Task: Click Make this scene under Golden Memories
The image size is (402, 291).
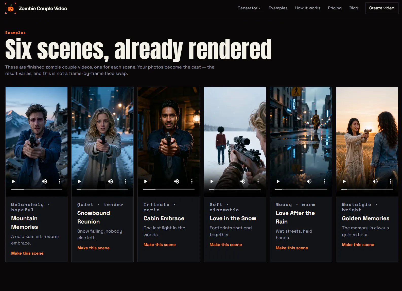Action: 358,244
